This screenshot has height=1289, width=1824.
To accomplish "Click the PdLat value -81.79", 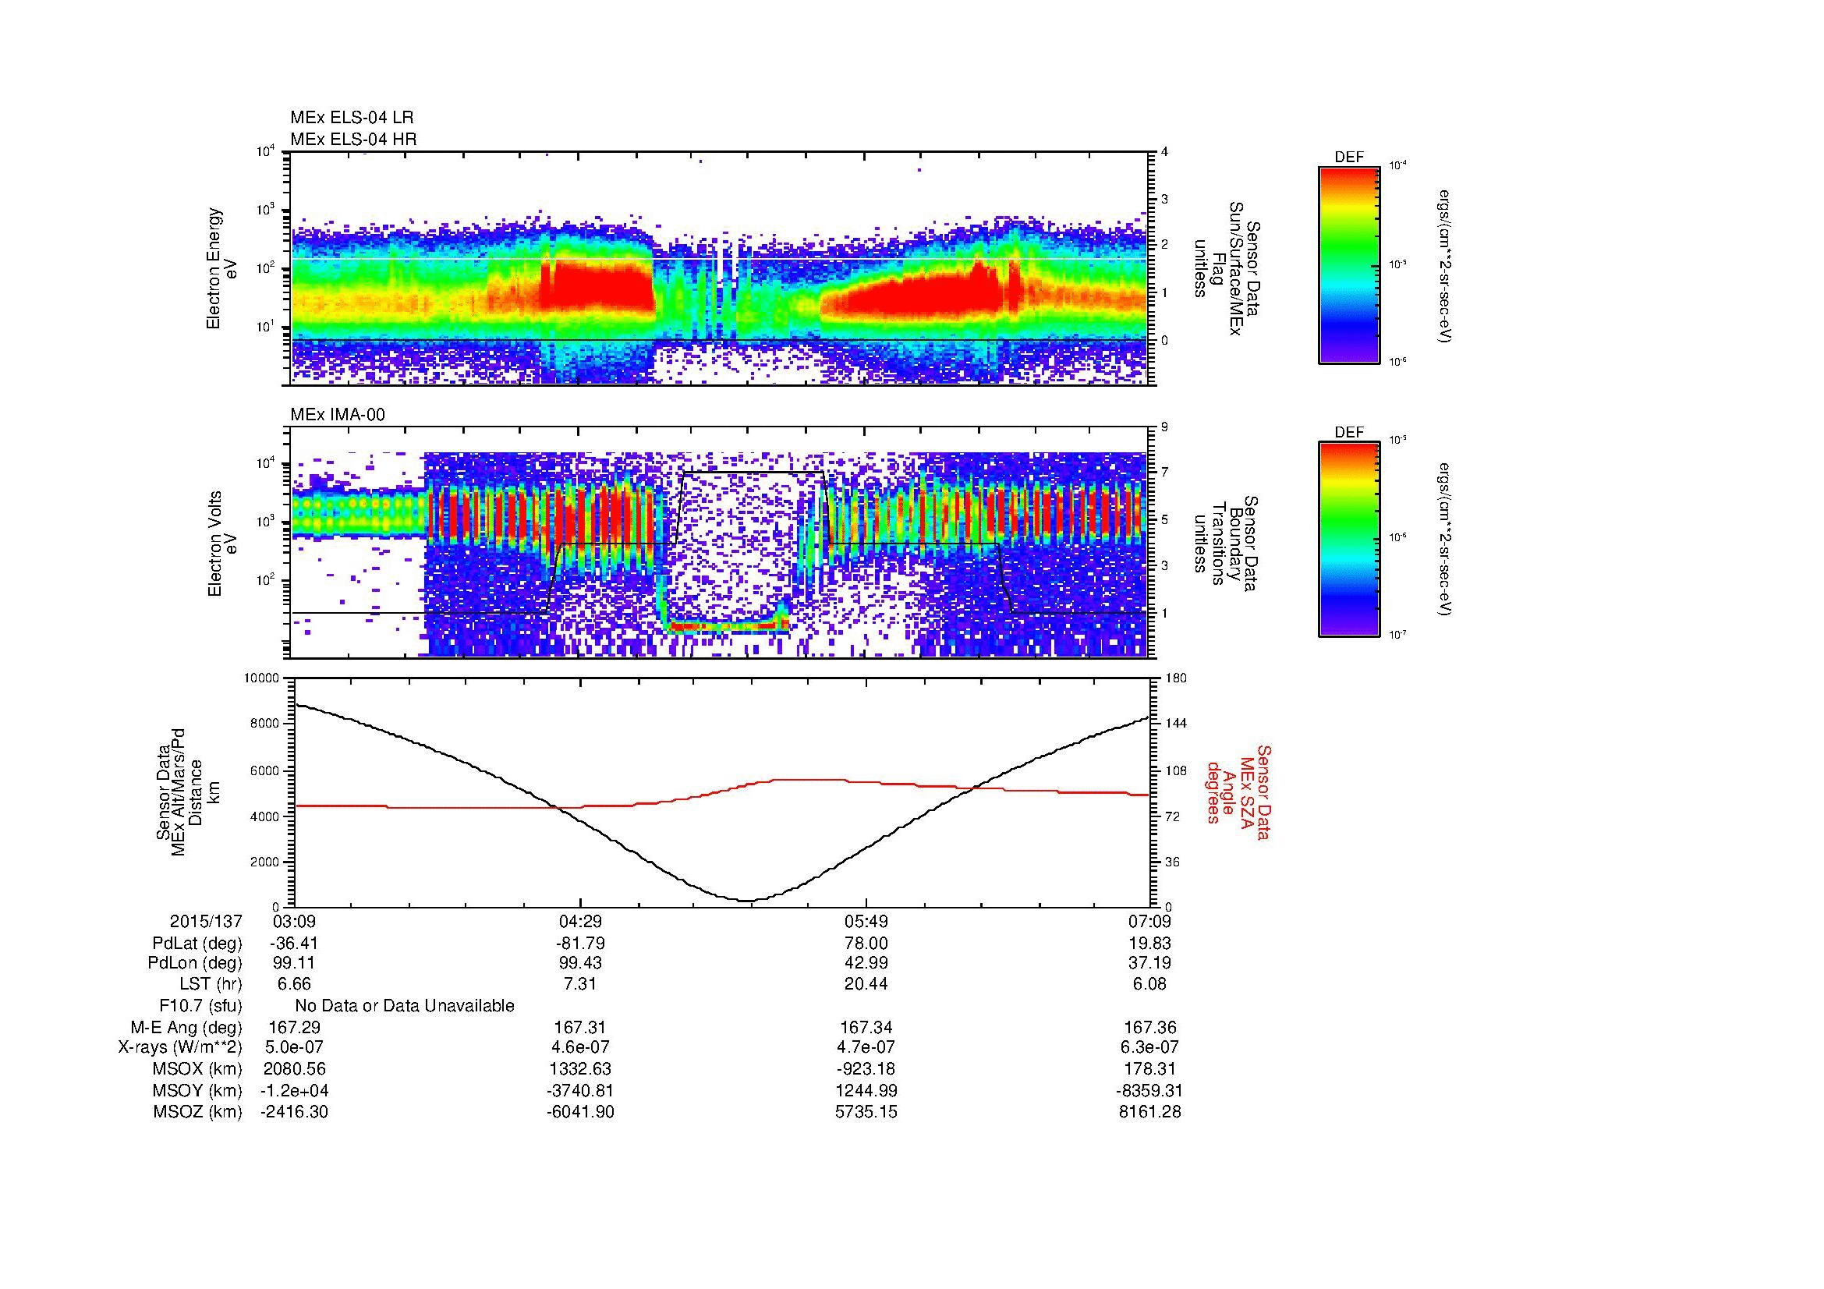I will (x=580, y=944).
